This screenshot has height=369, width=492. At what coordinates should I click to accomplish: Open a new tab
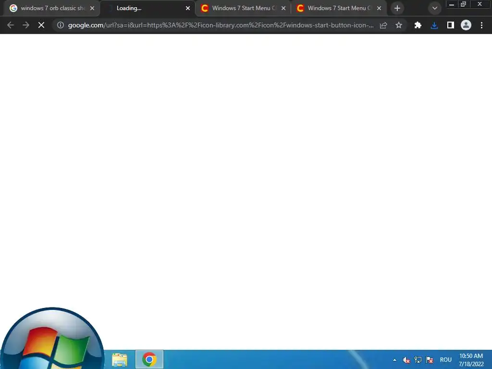pyautogui.click(x=397, y=8)
